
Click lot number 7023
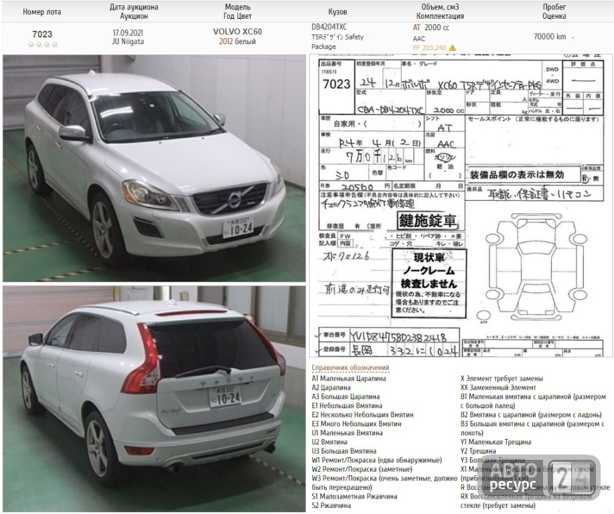(x=42, y=34)
